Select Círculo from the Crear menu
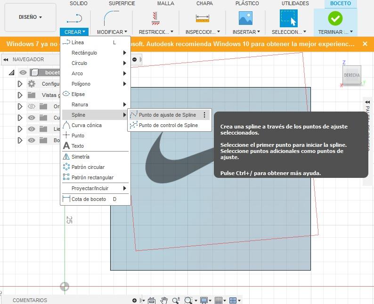Viewport: 374px width, 304px height. [x=95, y=63]
